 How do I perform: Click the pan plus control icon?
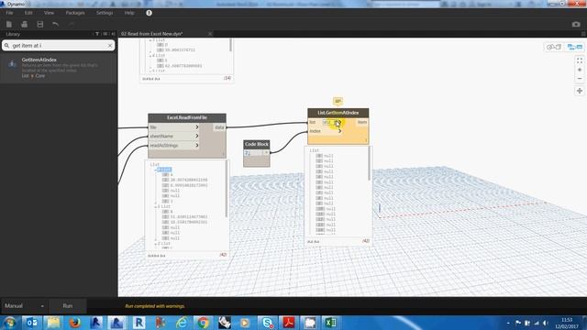coord(580,91)
